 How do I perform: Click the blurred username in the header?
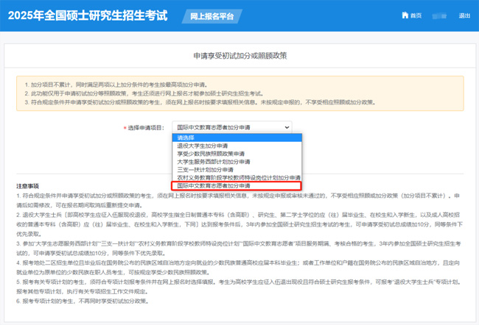441,15
